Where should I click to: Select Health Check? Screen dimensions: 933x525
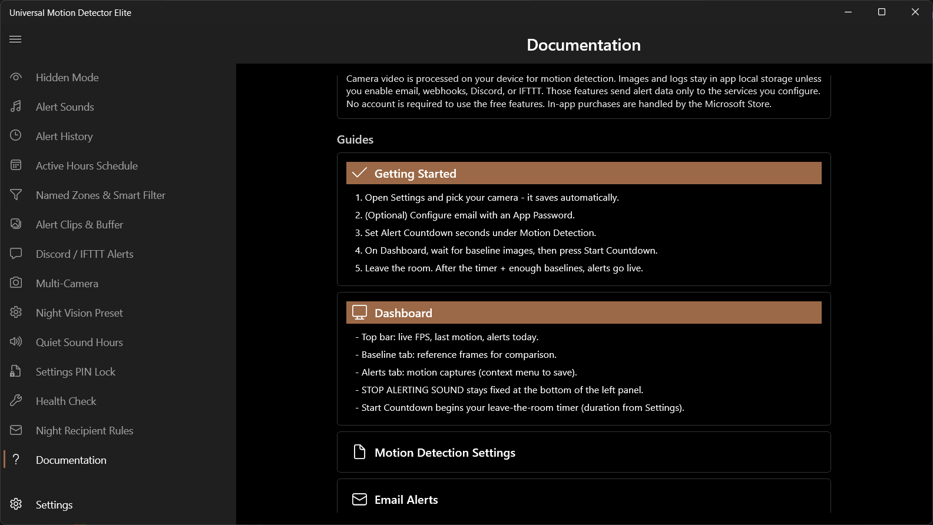point(118,401)
